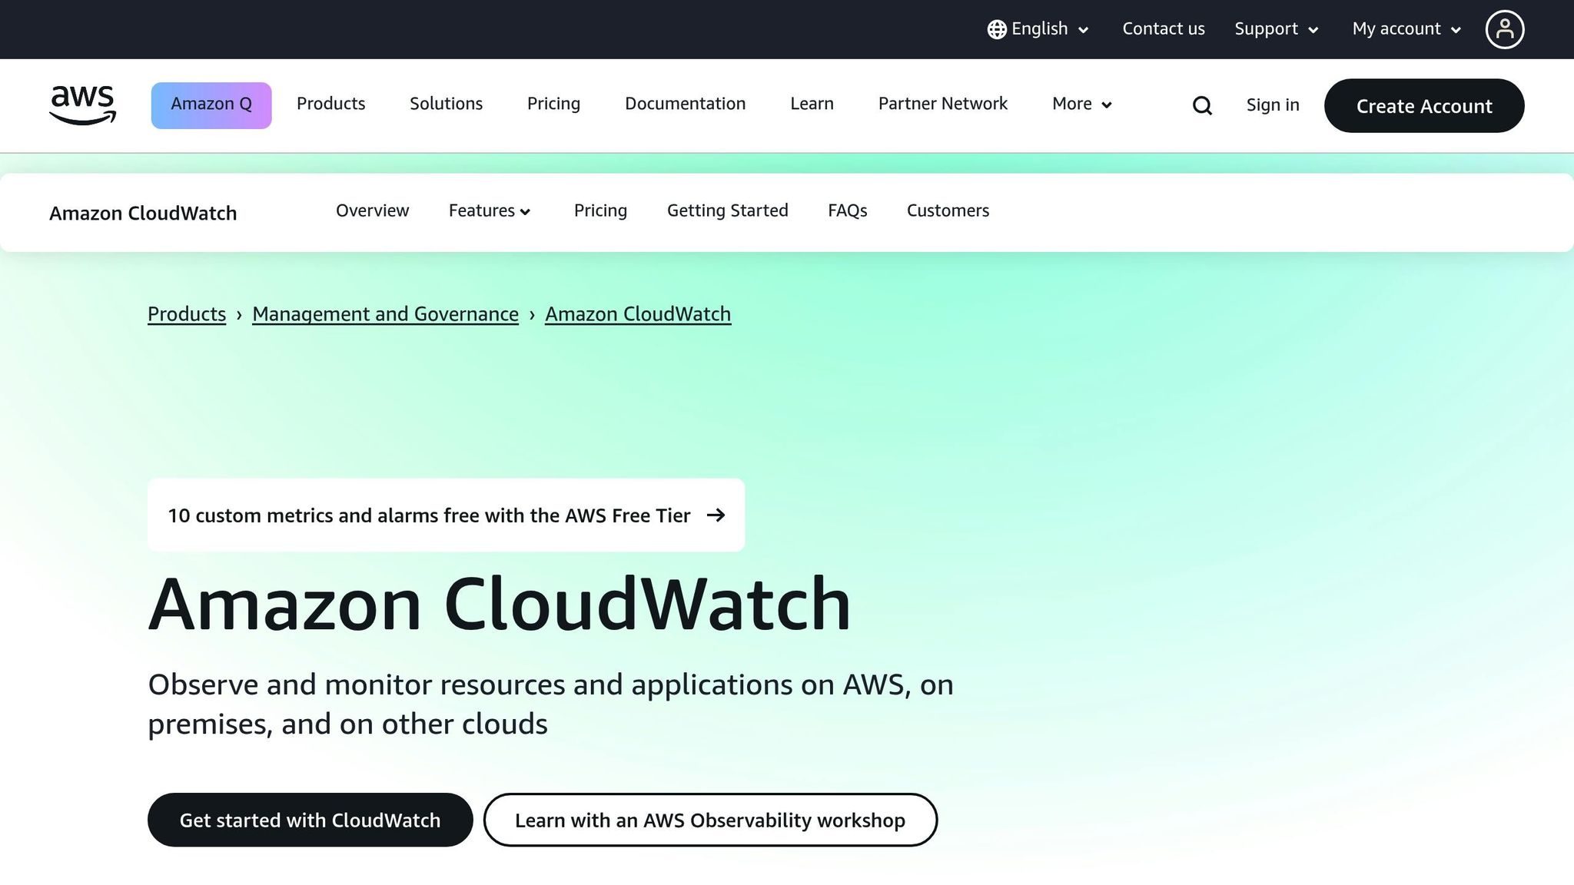Expand the My account dropdown

pyautogui.click(x=1406, y=29)
